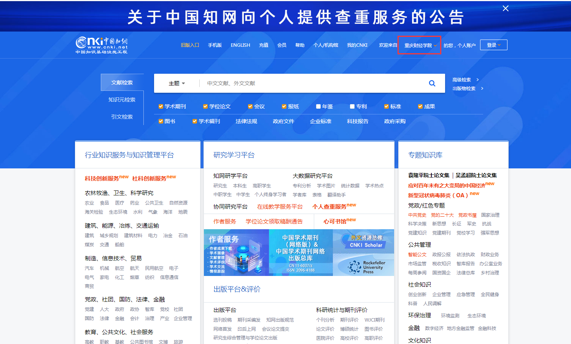Screen dimensions: 571x344
Task: Click 旧版入口 in the top navigation
Action: [x=190, y=45]
